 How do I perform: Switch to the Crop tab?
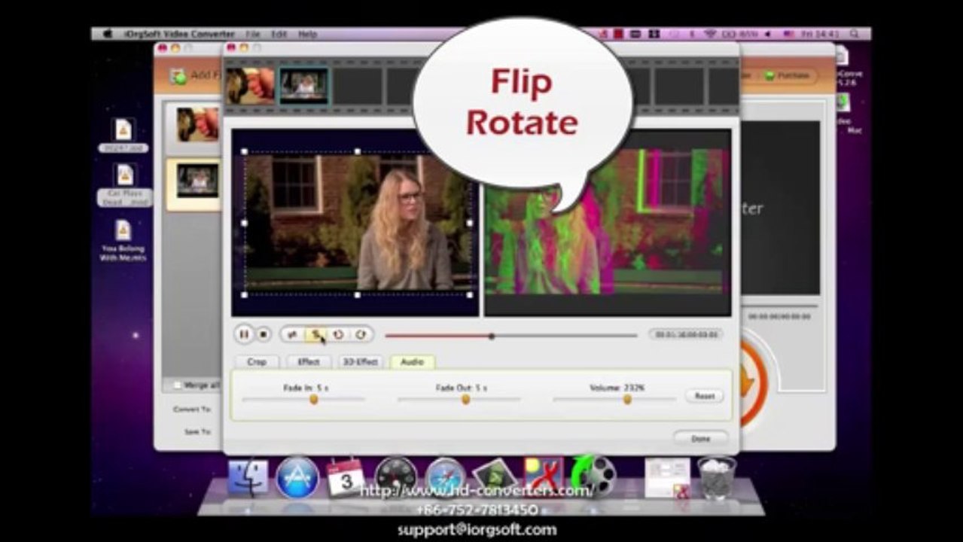pyautogui.click(x=257, y=362)
